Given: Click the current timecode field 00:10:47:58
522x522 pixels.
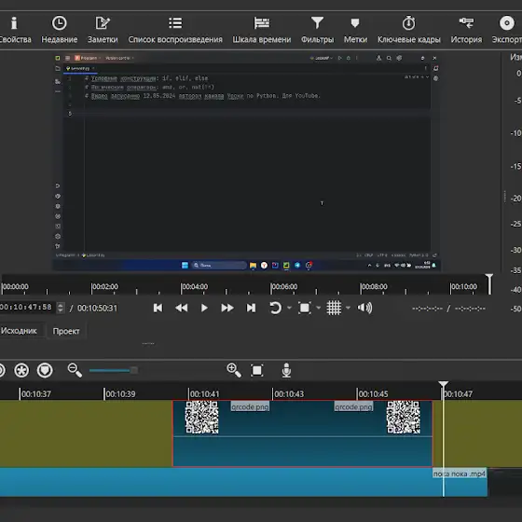Looking at the screenshot, I should [x=27, y=307].
